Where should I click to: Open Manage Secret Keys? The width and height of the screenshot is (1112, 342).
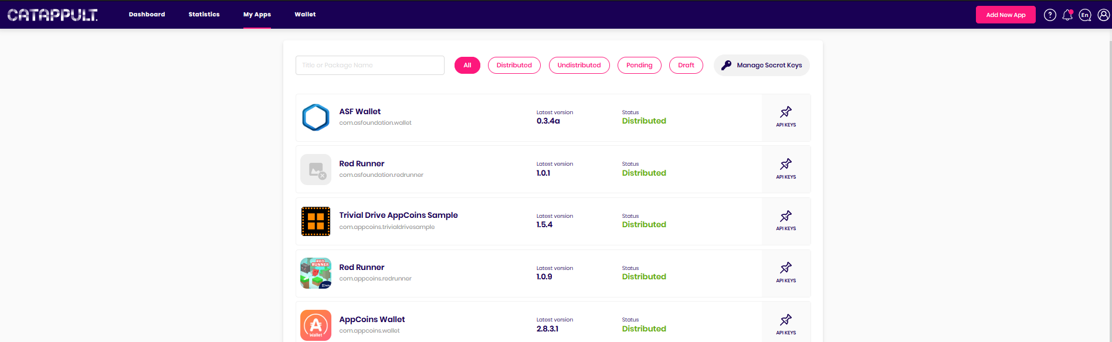click(761, 65)
